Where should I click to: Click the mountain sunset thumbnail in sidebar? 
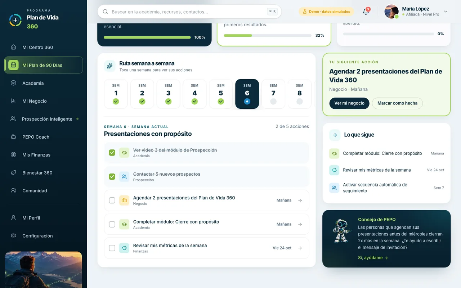44,270
